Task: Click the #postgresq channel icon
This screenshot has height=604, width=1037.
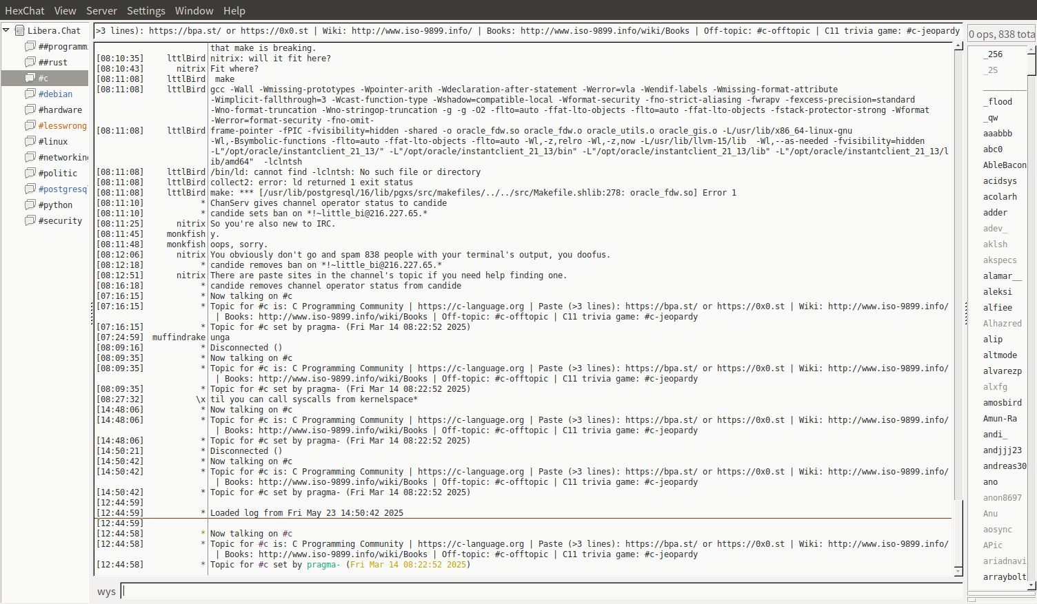Action: (30, 189)
